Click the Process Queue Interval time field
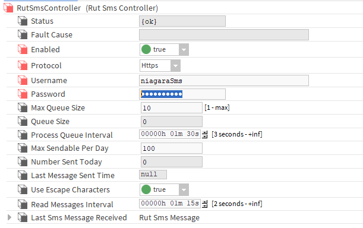Image resolution: width=363 pixels, height=228 pixels. click(170, 134)
